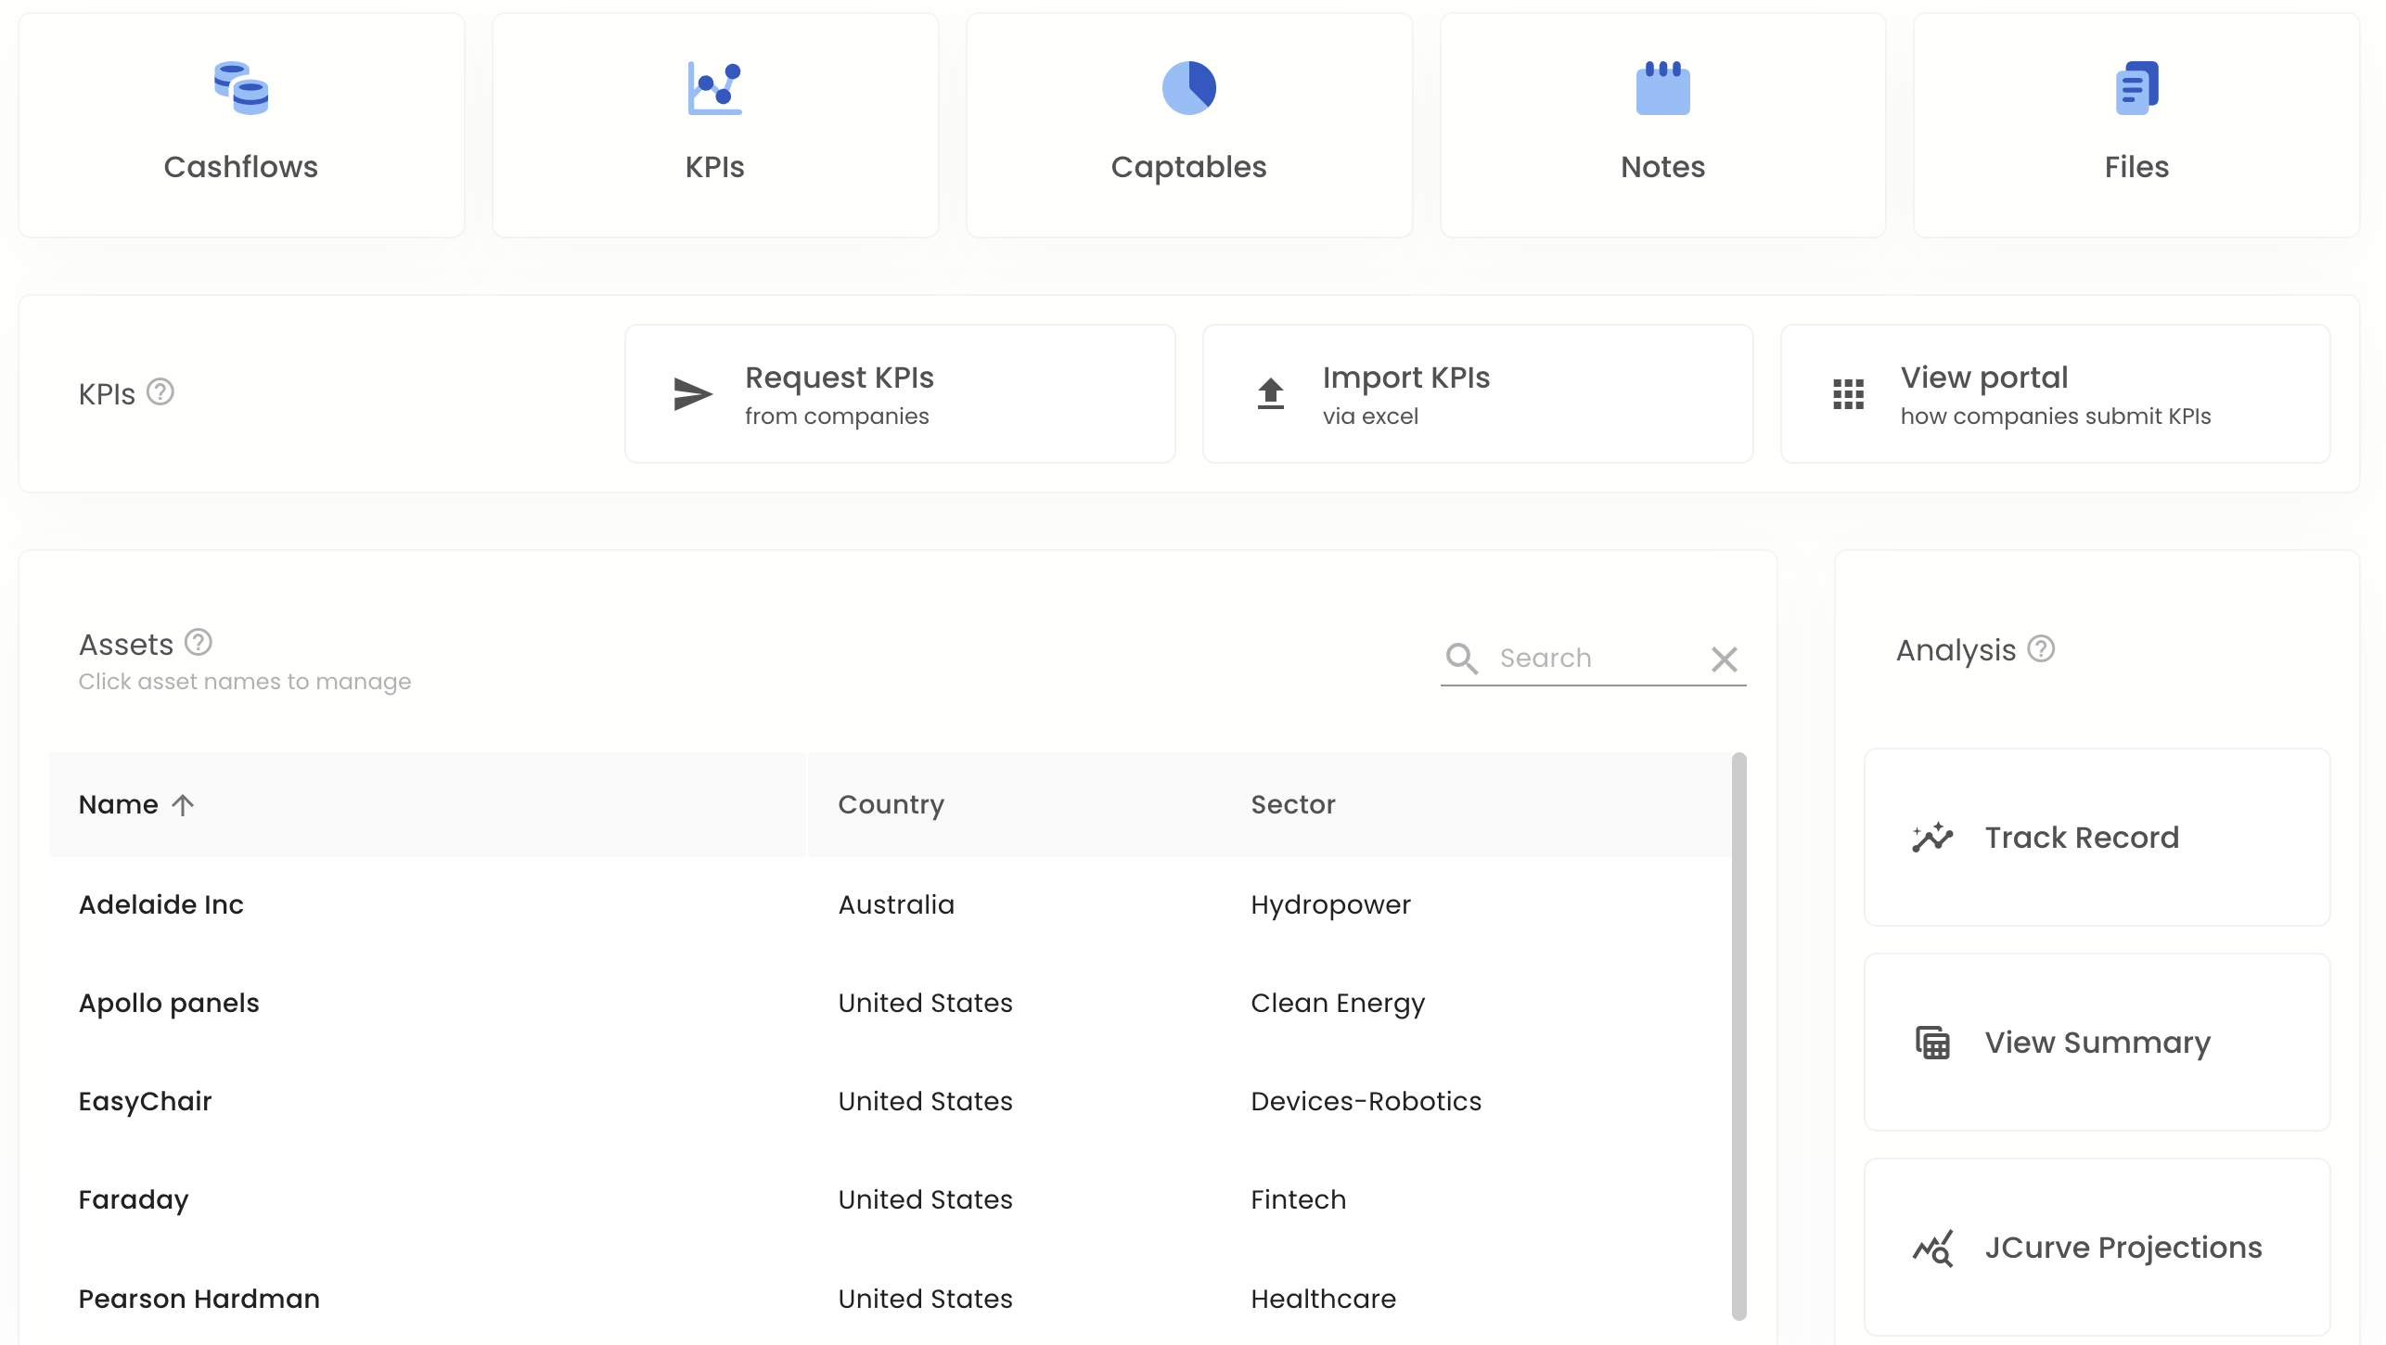Sort assets by Sector column header
Image resolution: width=2386 pixels, height=1345 pixels.
[x=1292, y=804]
